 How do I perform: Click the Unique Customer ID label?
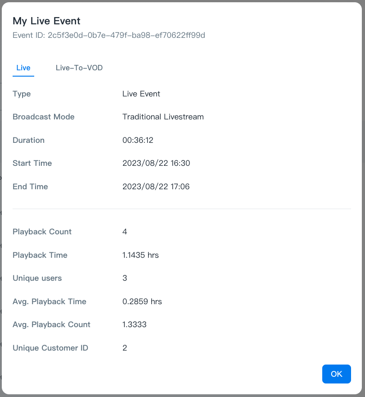(x=50, y=348)
